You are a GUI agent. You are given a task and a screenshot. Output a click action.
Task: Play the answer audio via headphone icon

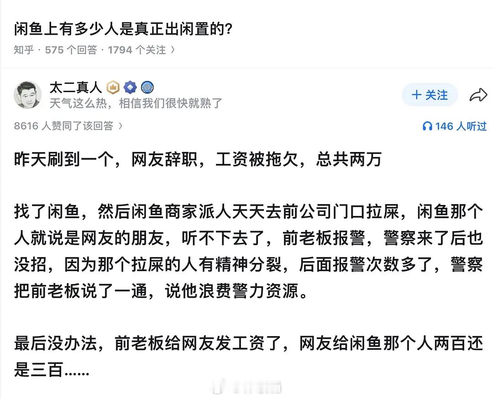click(x=426, y=126)
